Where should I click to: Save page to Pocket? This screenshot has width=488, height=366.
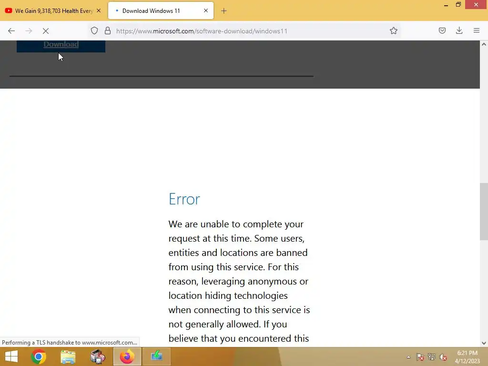click(442, 30)
